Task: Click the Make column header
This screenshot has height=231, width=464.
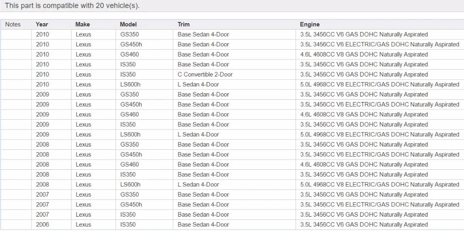Action: pos(83,24)
